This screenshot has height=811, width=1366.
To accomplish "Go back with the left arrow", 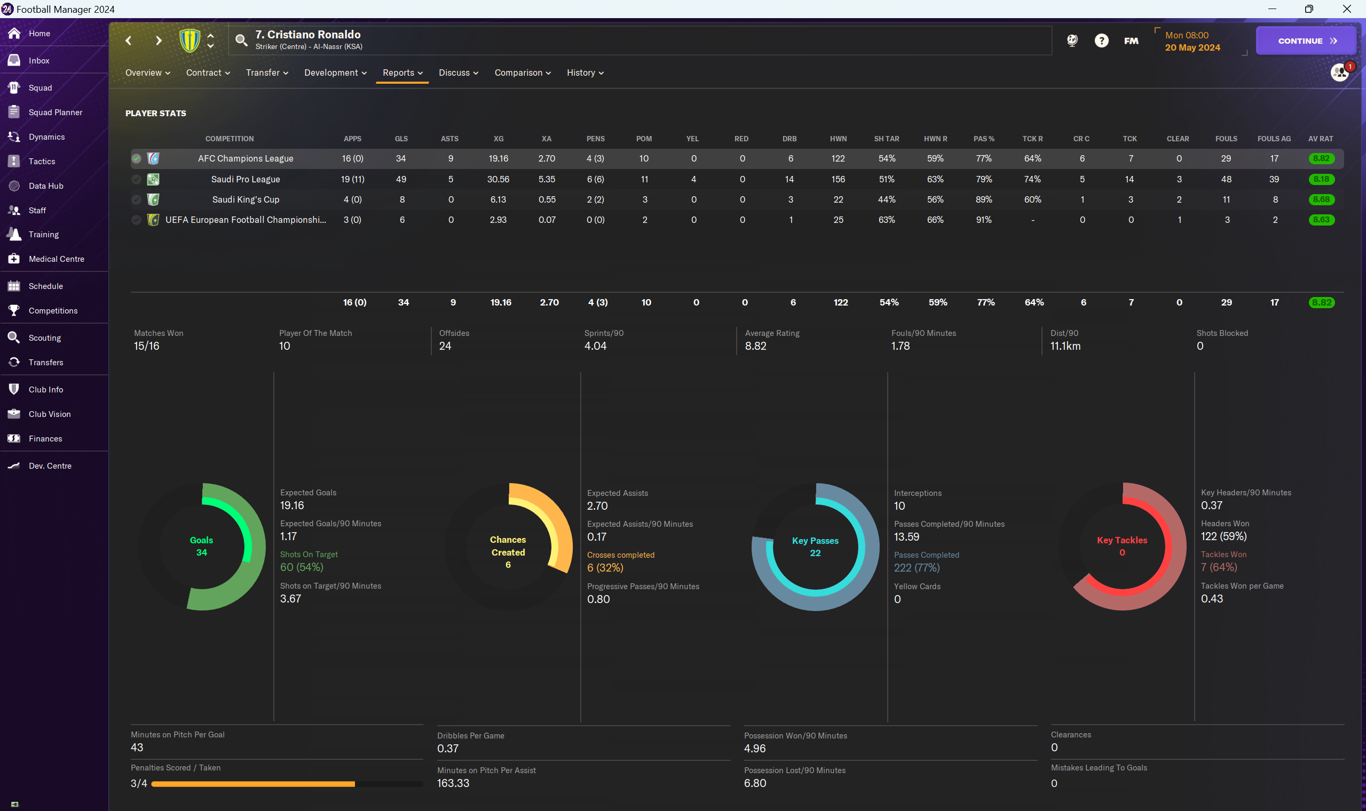I will tap(129, 41).
